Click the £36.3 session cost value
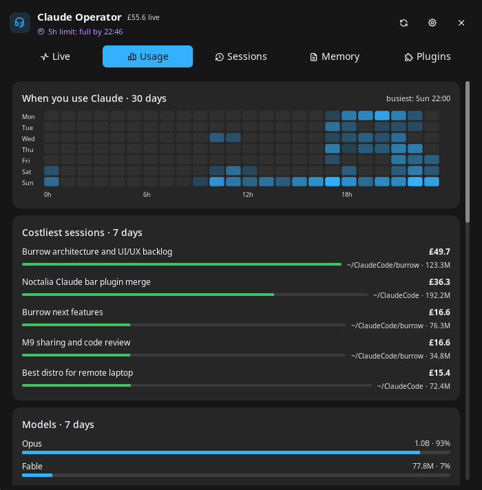Image resolution: width=482 pixels, height=490 pixels. click(x=439, y=282)
